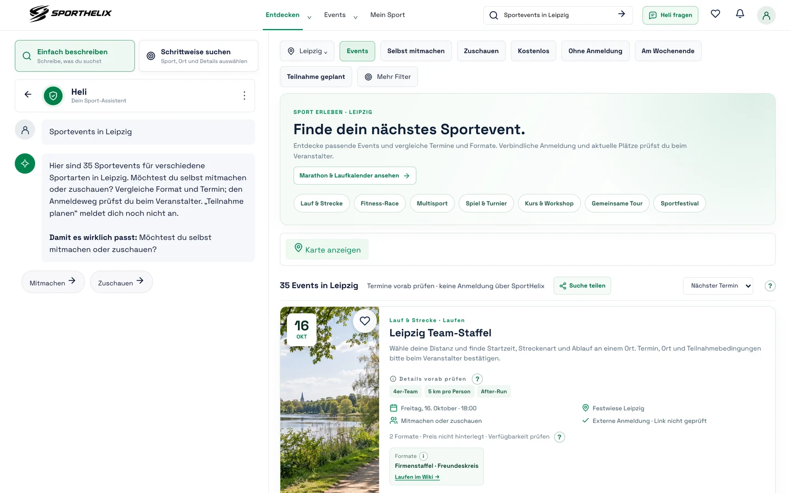The width and height of the screenshot is (790, 493).
Task: Open Laufen im Wiki link
Action: coord(417,477)
